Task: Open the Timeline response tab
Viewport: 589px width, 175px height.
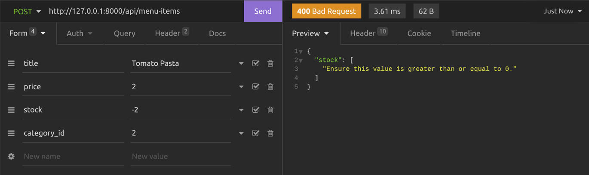Action: (x=465, y=33)
